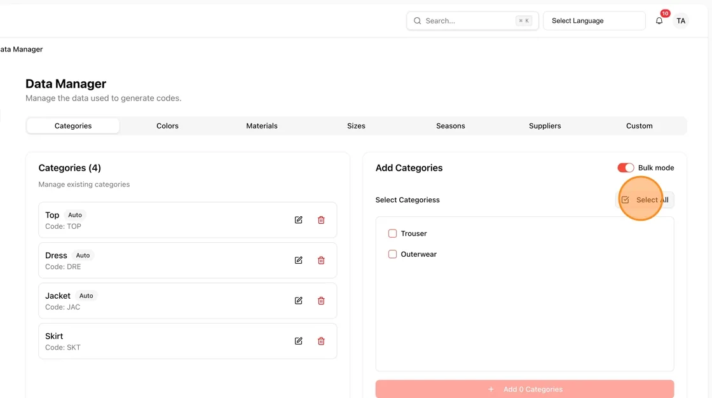
Task: Delete the Jacket category
Action: (x=321, y=301)
